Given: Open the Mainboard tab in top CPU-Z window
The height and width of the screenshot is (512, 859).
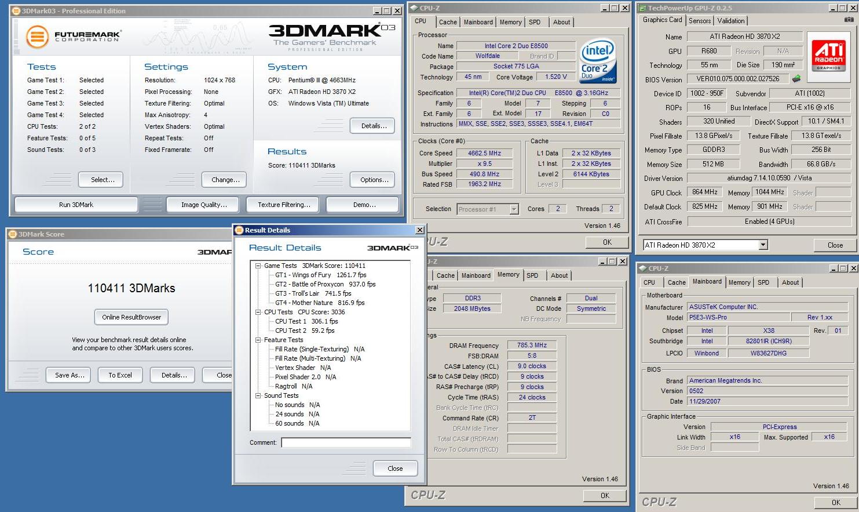Looking at the screenshot, I should click(478, 22).
